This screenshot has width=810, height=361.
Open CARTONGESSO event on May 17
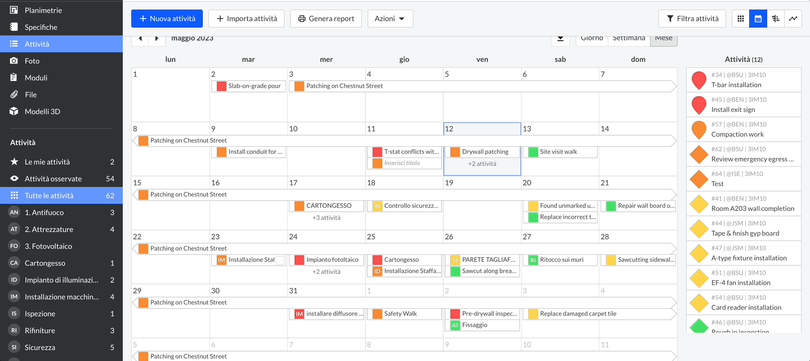coord(326,206)
